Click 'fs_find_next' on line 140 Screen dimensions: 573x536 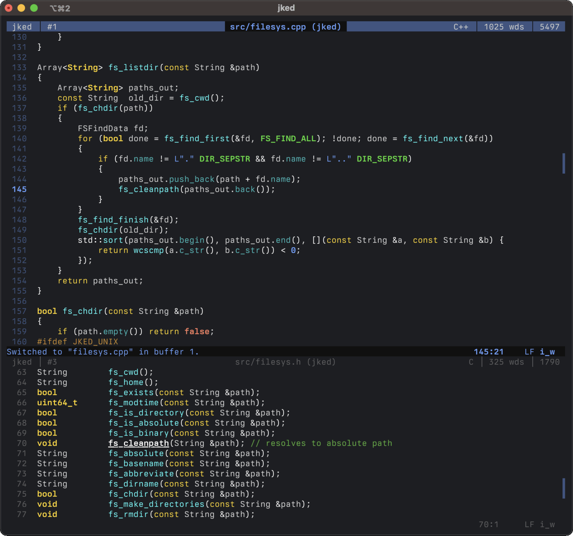point(433,138)
